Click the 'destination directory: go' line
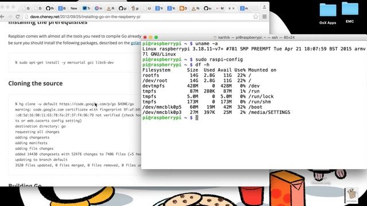 pos(40,126)
